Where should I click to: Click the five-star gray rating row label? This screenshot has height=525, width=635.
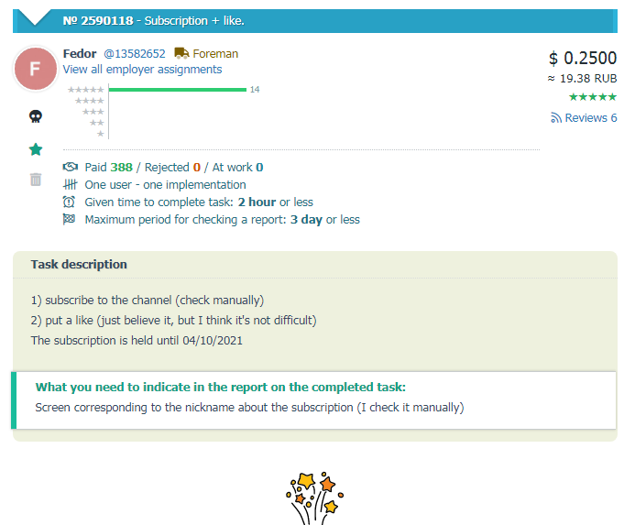click(x=86, y=90)
